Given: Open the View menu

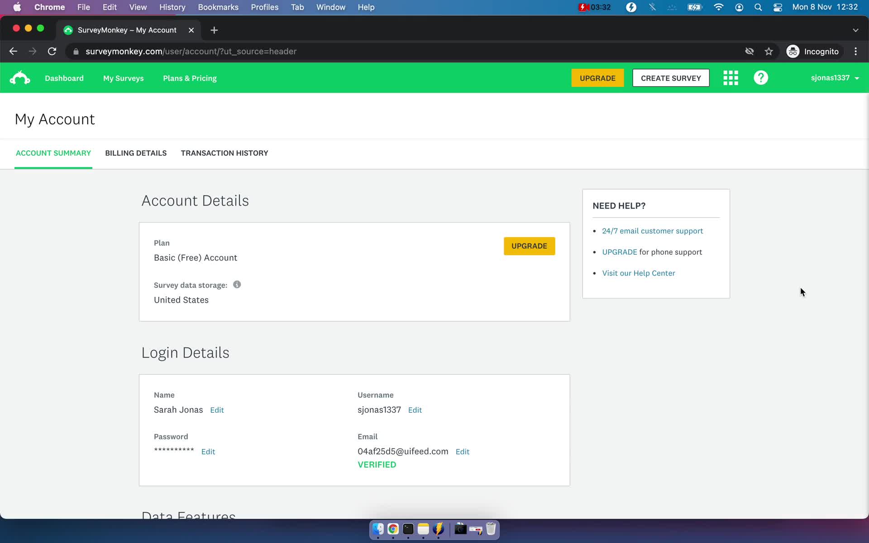Looking at the screenshot, I should click(x=138, y=7).
